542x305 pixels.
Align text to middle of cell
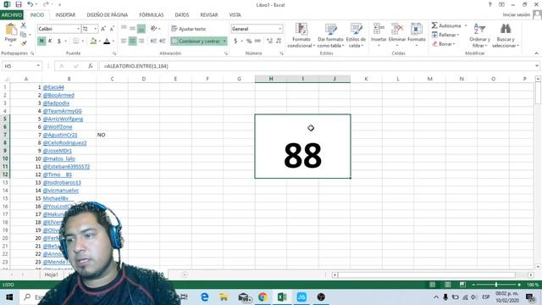click(x=132, y=28)
